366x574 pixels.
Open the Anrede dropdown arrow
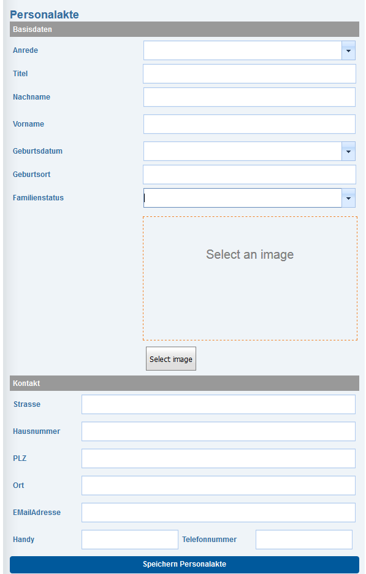(348, 50)
